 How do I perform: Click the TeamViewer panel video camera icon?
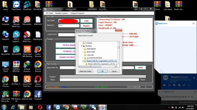coord(164,85)
